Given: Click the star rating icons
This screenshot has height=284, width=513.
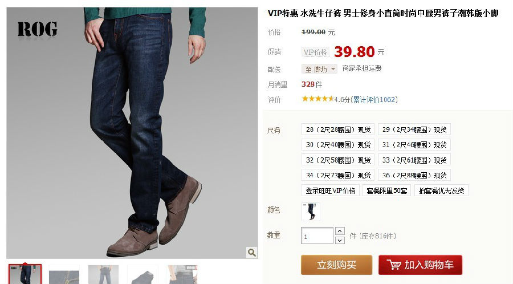Looking at the screenshot, I should [317, 99].
